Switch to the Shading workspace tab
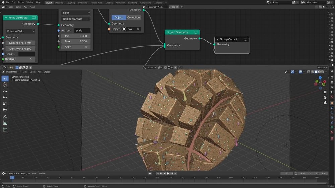 109,3
